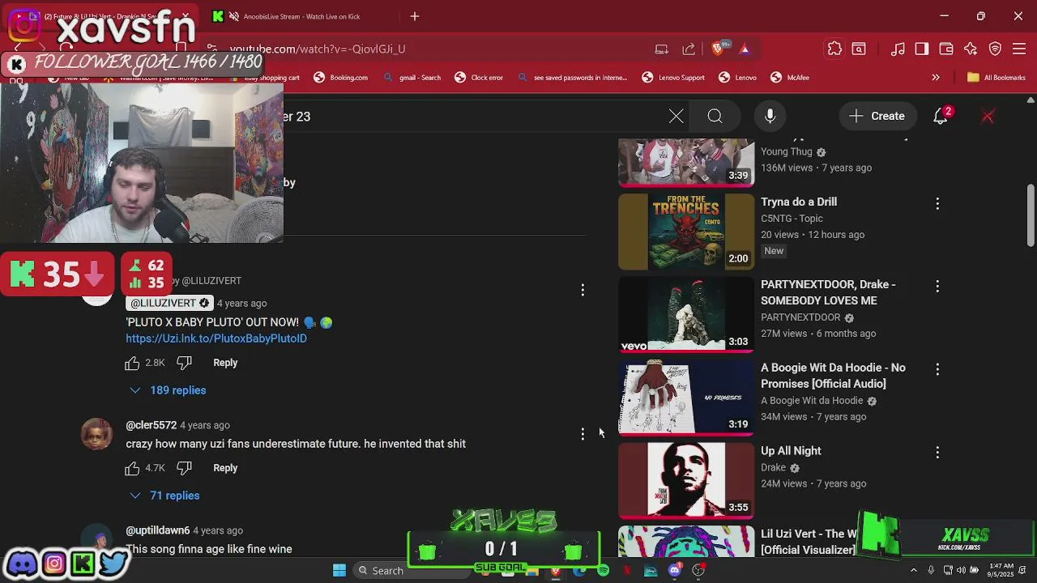
Task: Expand 189 replies thread
Action: coord(168,390)
